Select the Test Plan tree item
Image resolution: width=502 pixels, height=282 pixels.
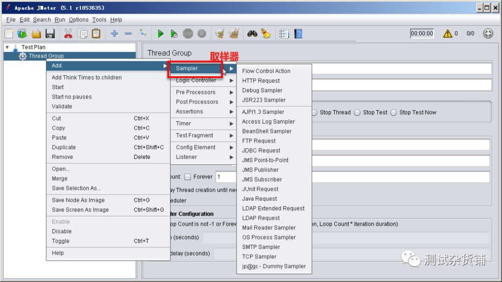point(33,47)
